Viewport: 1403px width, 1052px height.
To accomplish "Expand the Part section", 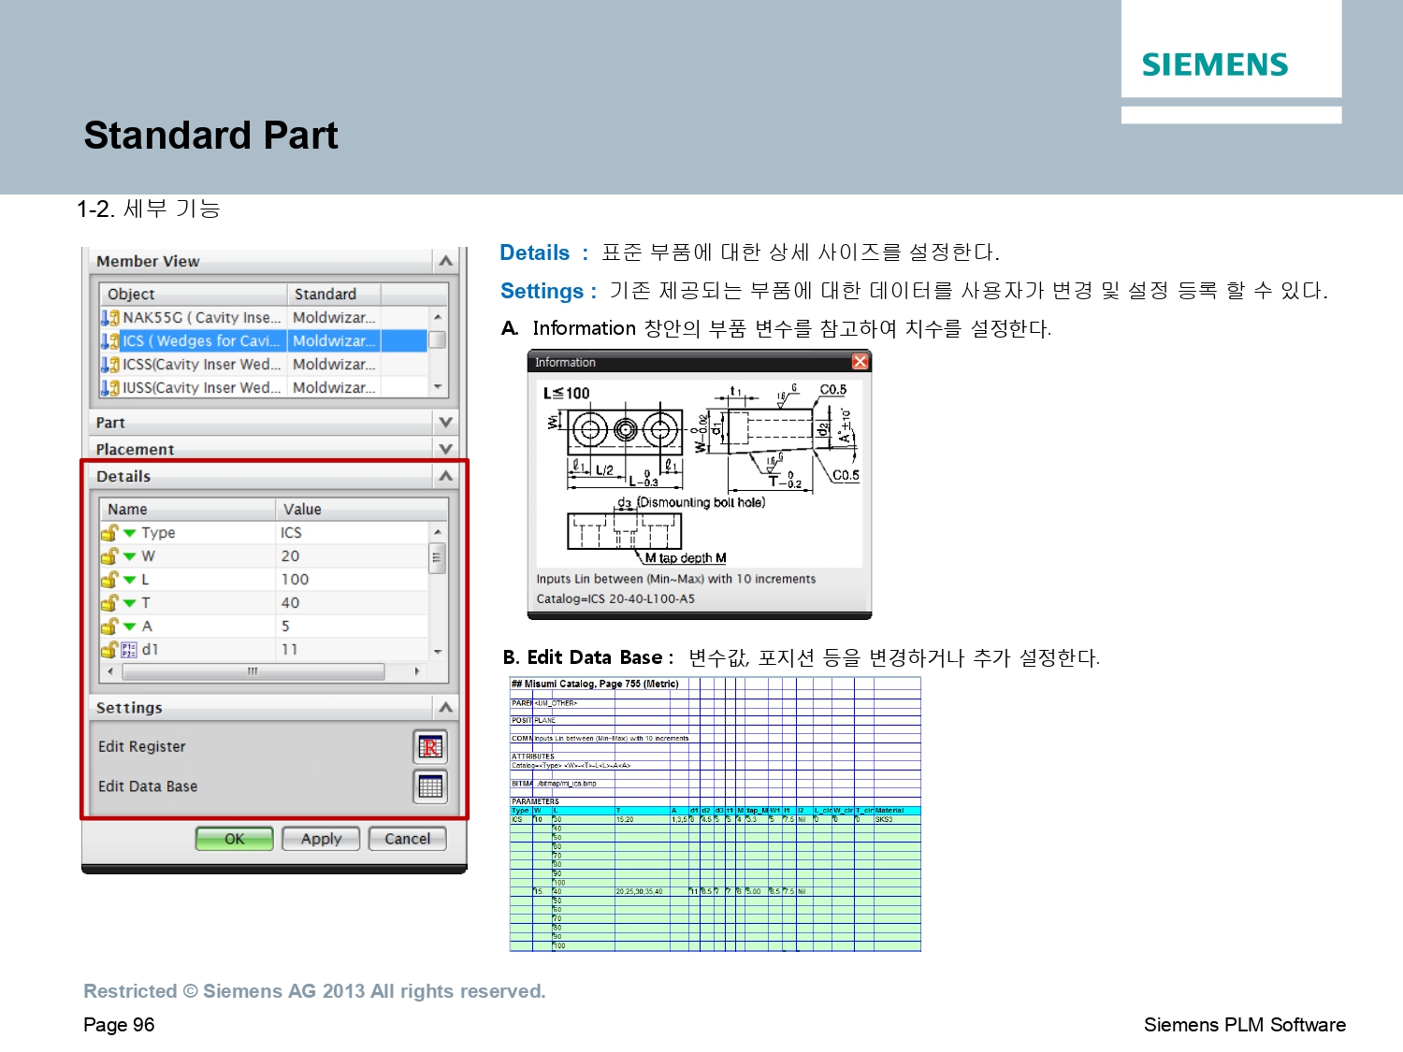I will pos(445,423).
